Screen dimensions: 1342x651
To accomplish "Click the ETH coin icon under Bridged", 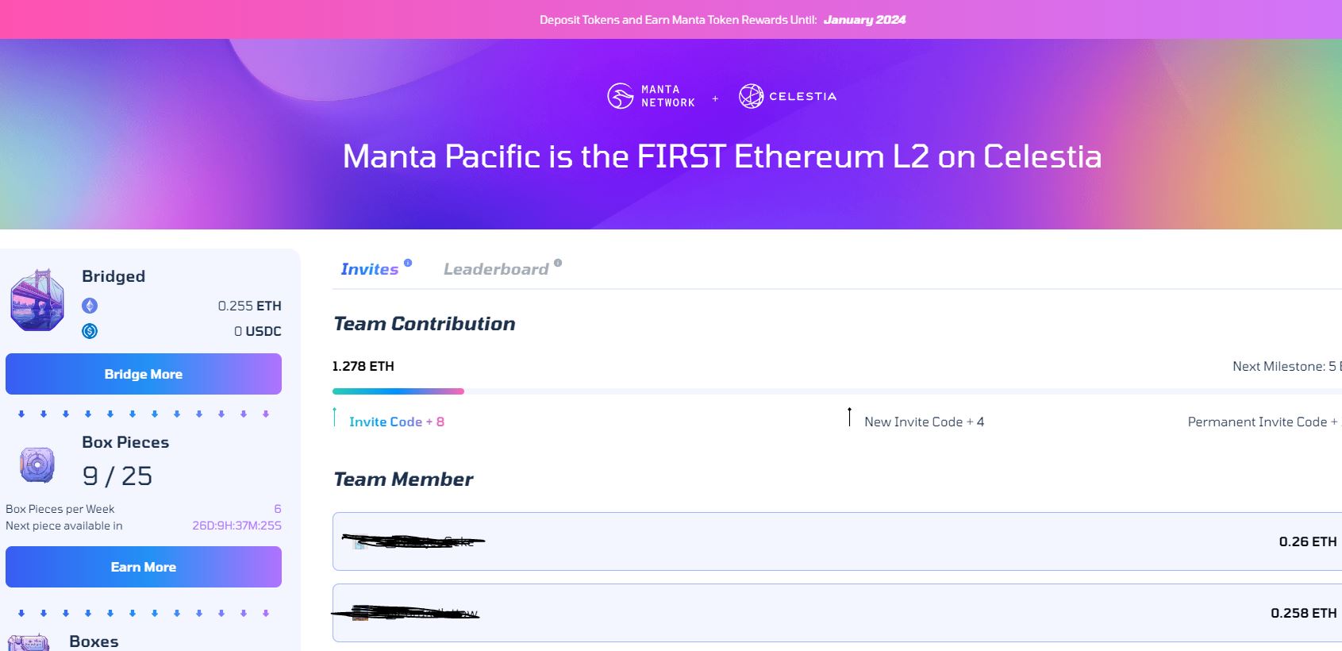I will tap(90, 306).
